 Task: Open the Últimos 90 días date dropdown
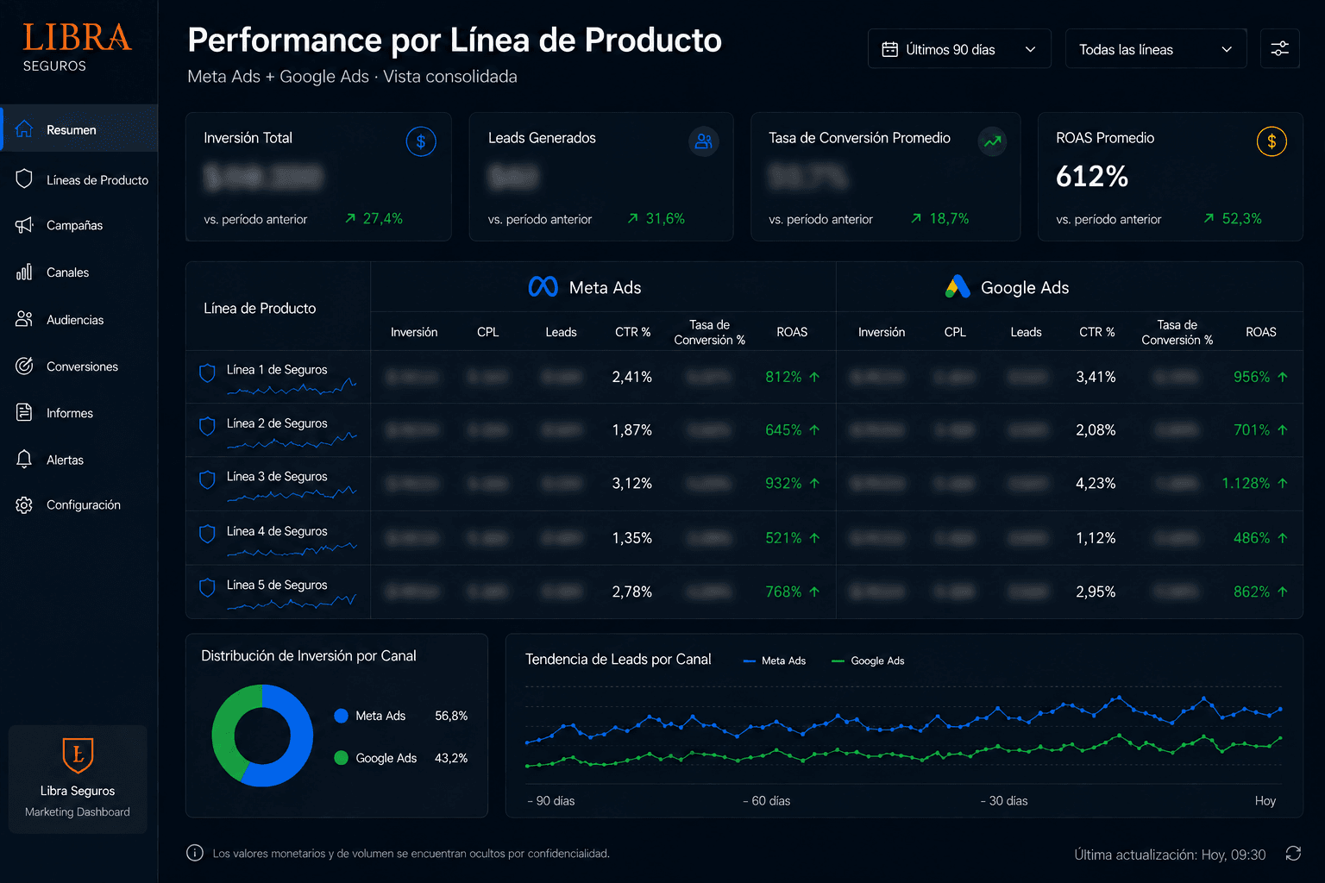[959, 49]
